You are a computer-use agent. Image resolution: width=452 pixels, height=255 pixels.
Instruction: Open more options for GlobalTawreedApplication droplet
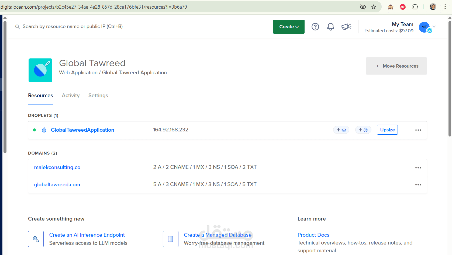point(418,130)
